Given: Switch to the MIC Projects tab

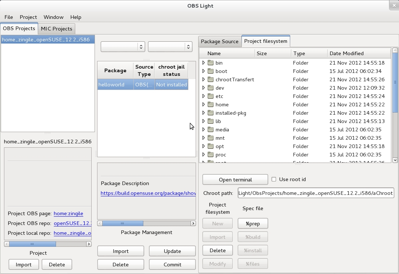Looking at the screenshot, I should click(56, 28).
